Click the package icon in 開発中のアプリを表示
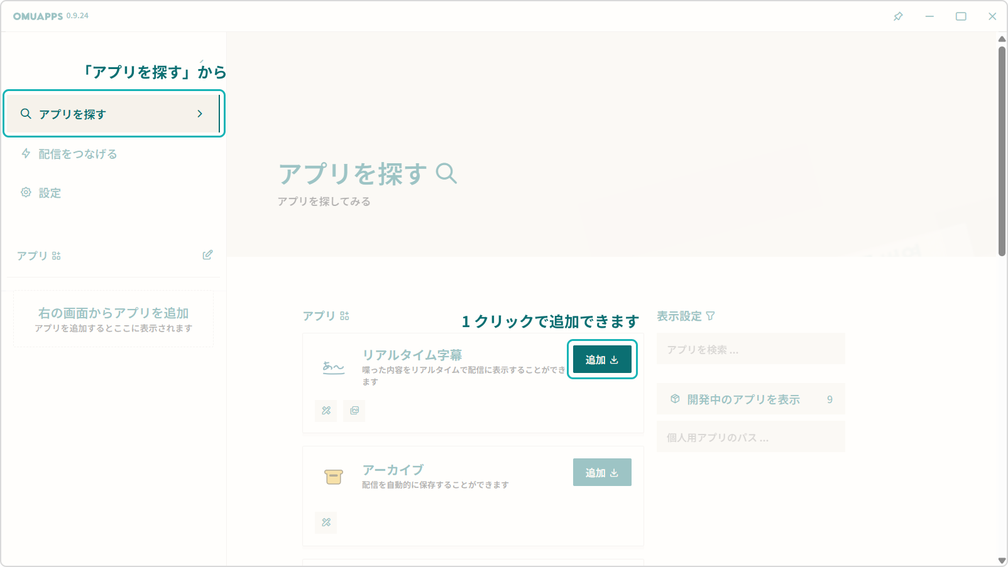The image size is (1008, 567). point(675,398)
